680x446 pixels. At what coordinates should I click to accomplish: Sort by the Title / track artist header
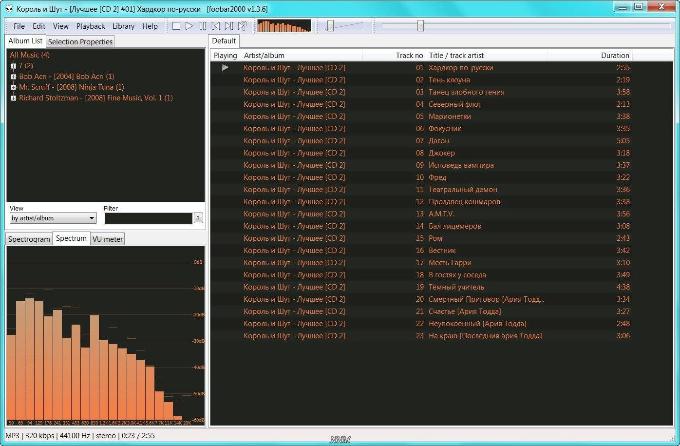tap(487, 56)
